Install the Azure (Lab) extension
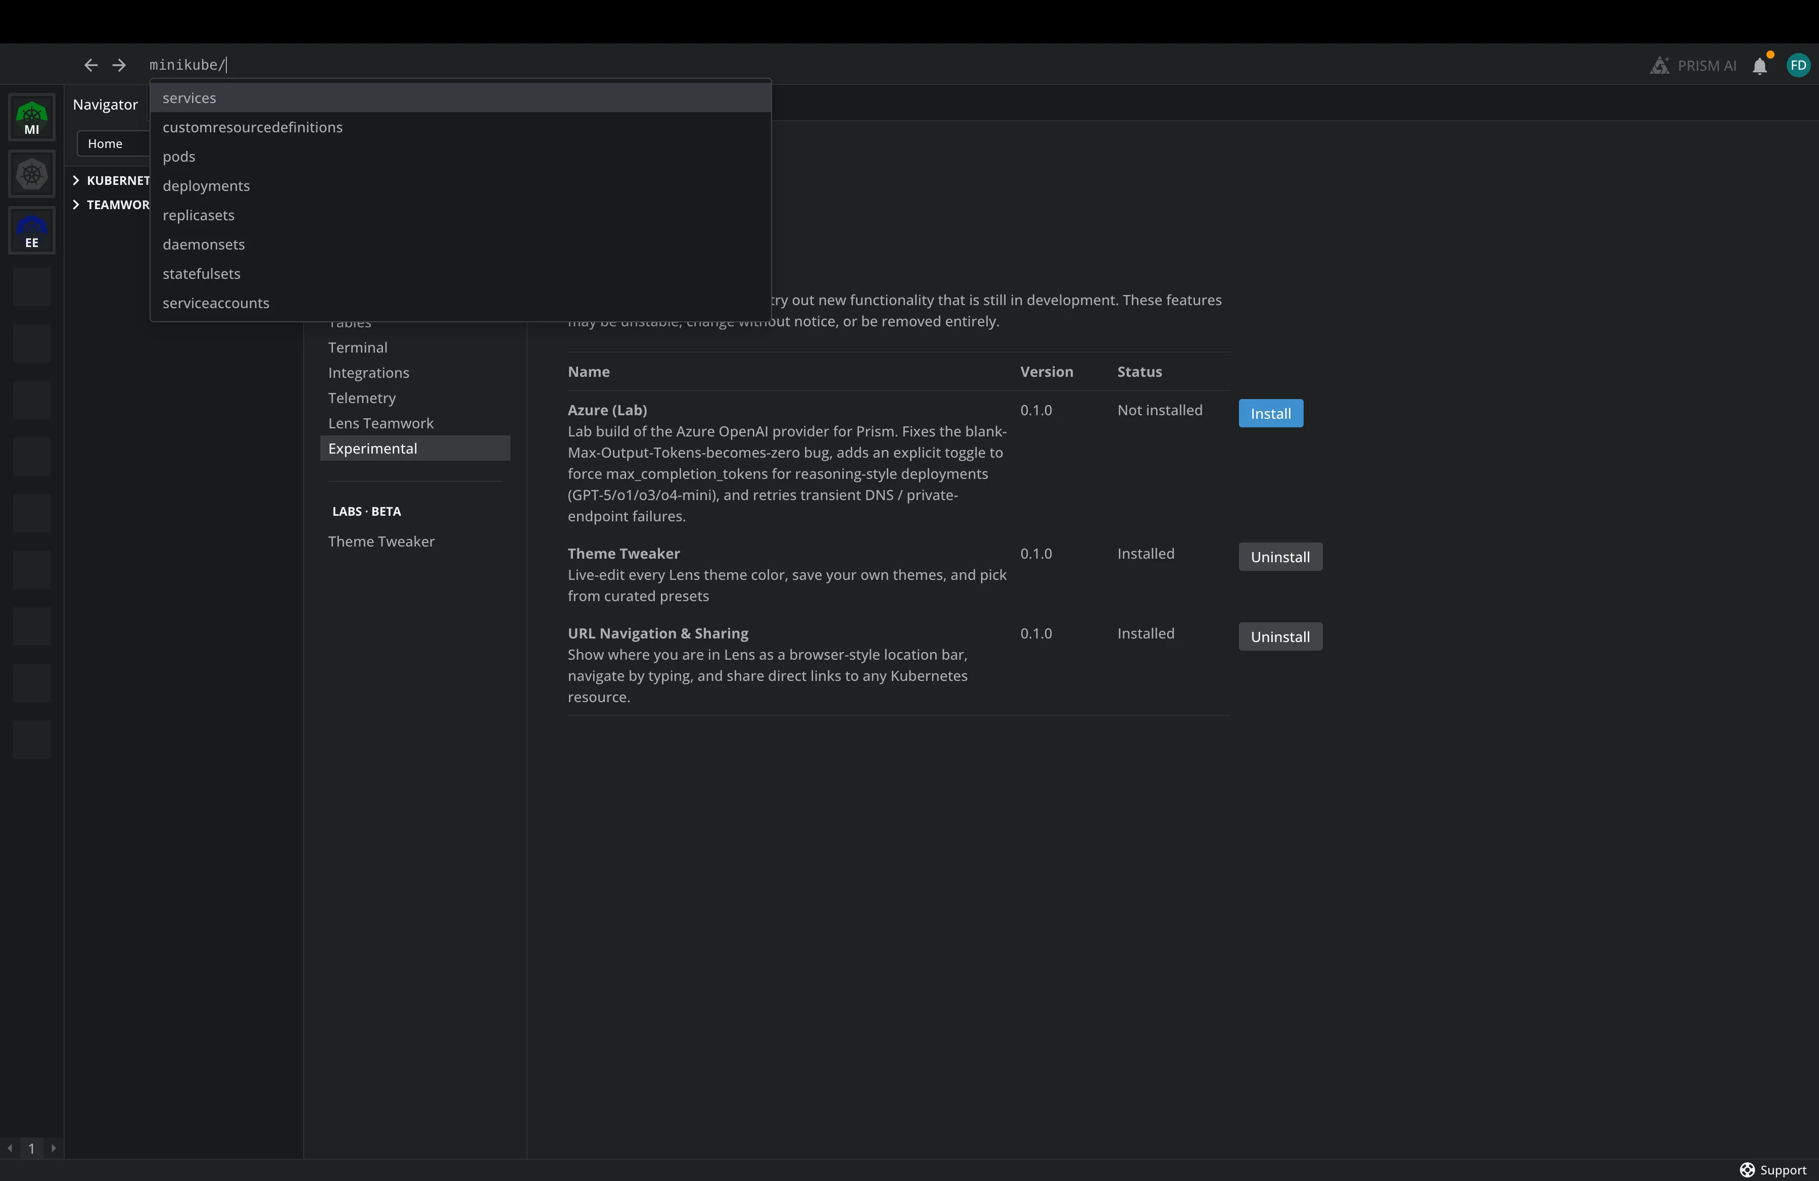This screenshot has height=1181, width=1819. tap(1270, 413)
